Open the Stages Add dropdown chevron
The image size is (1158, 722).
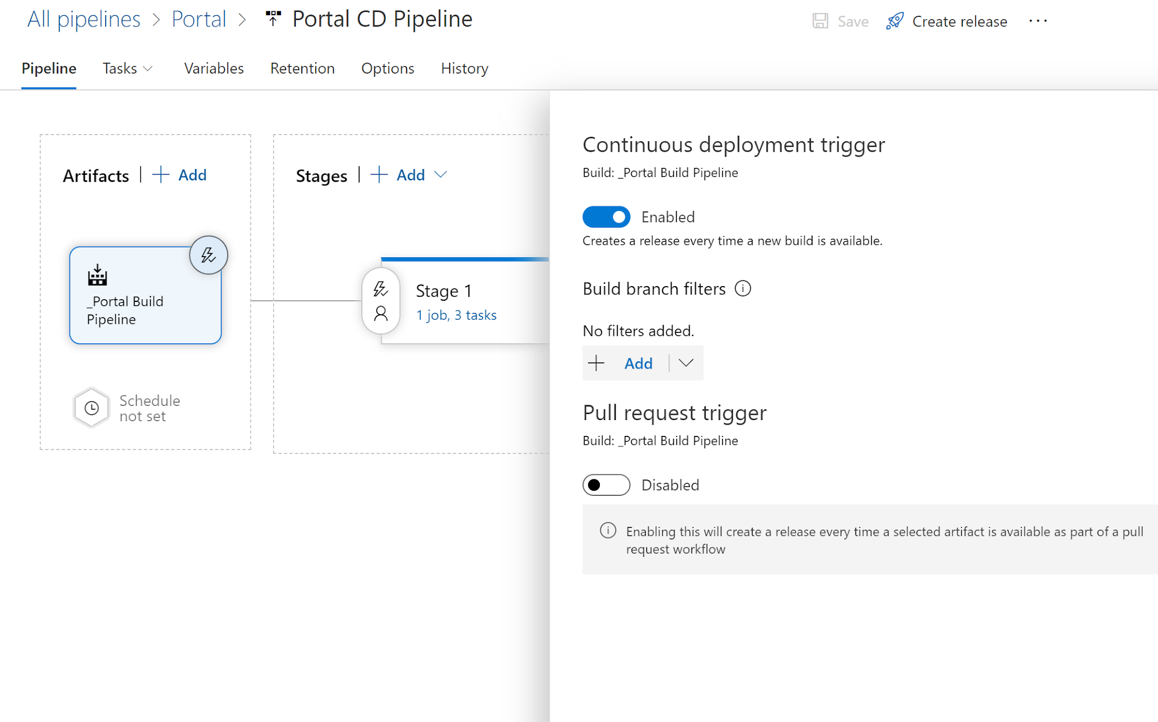441,175
